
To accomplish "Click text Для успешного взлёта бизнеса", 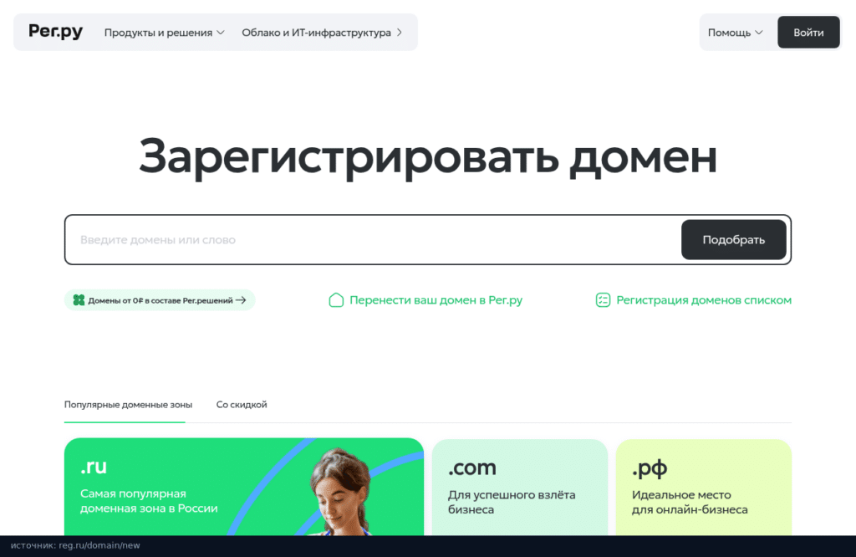I will [512, 502].
